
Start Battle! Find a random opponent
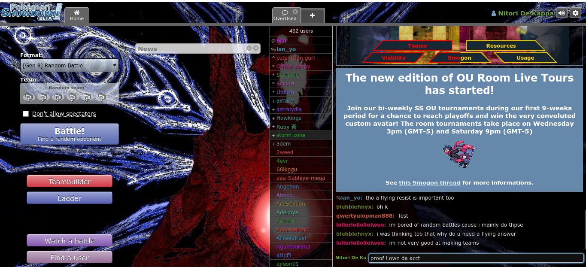pyautogui.click(x=70, y=134)
